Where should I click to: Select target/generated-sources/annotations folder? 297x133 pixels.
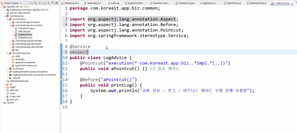coord(30,72)
